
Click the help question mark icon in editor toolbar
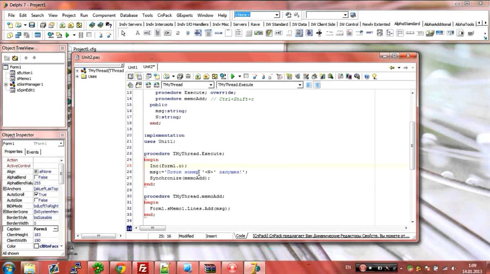pyautogui.click(x=367, y=76)
